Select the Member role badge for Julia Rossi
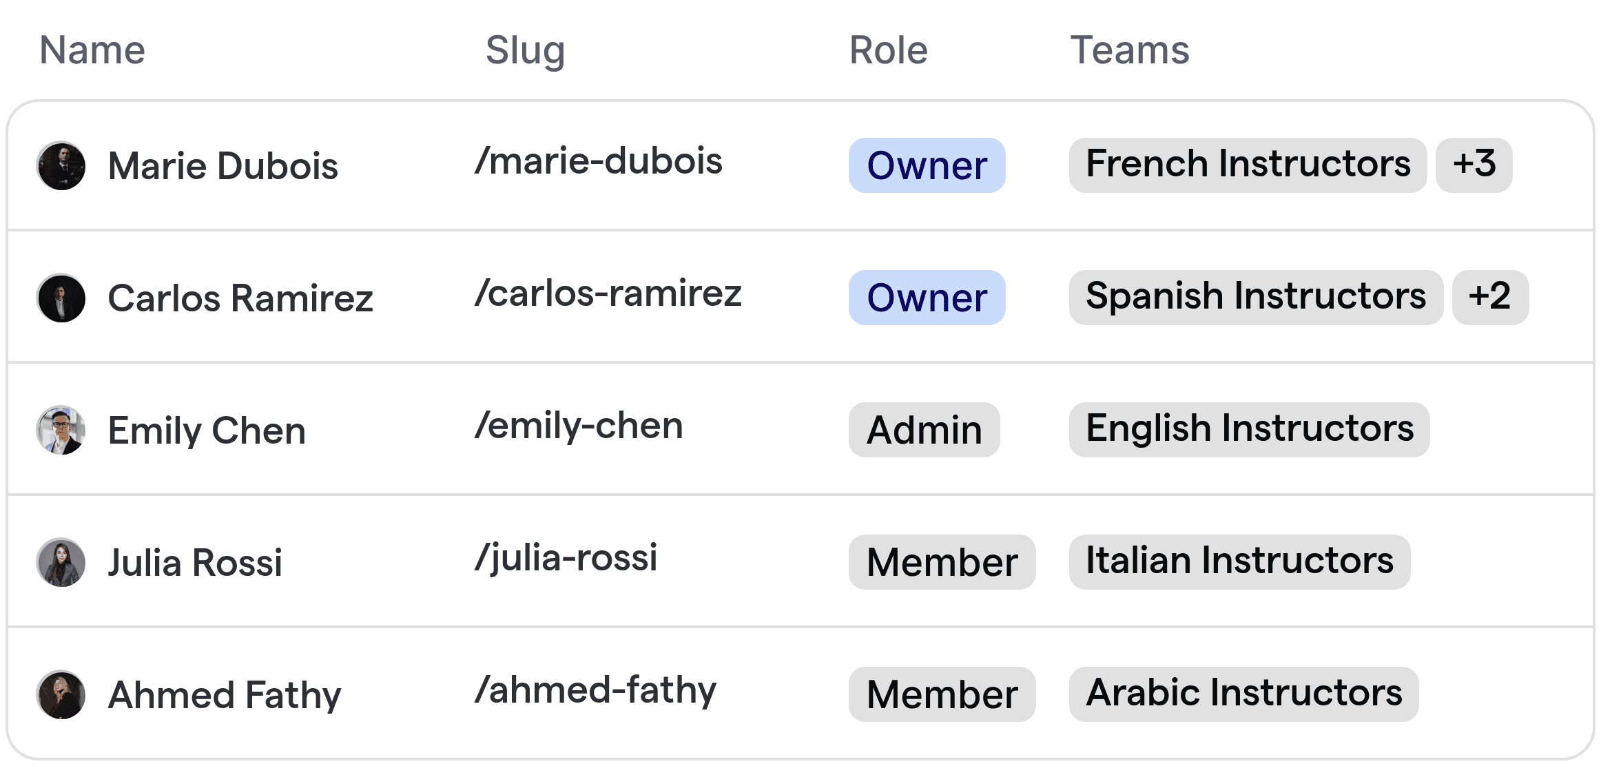Viewport: 1601px width, 766px height. point(942,562)
